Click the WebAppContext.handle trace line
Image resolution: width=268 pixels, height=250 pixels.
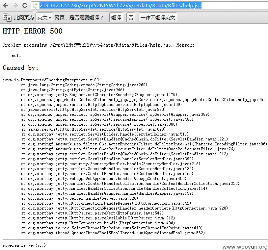click(104, 179)
